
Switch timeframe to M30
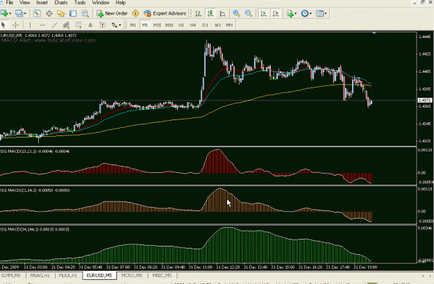click(169, 25)
